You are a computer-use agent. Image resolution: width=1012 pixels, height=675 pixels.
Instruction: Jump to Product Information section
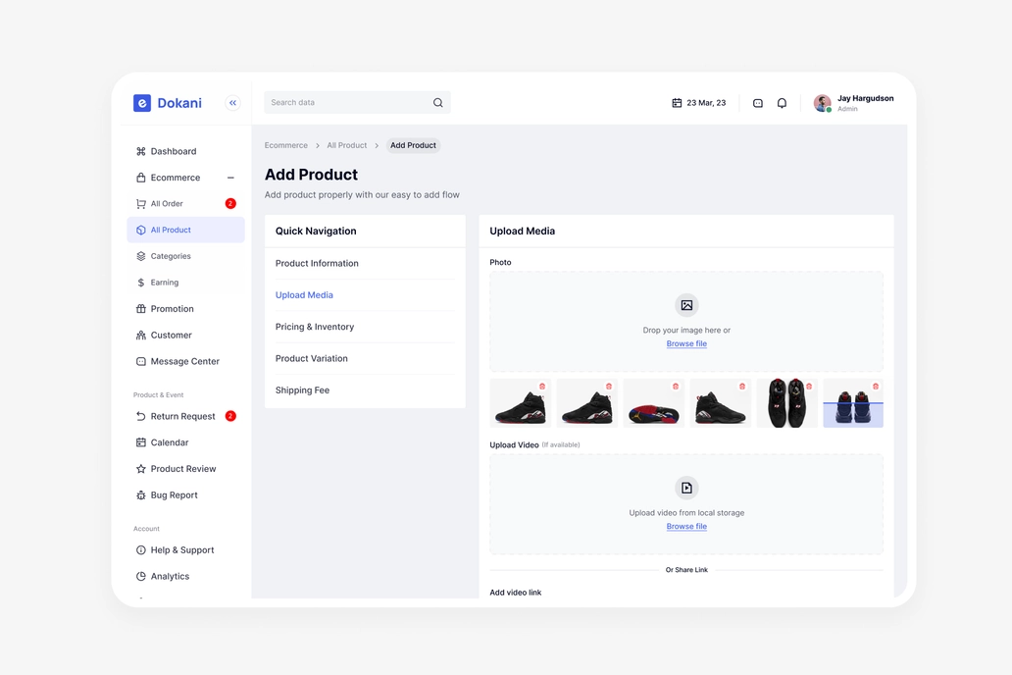[x=317, y=264]
